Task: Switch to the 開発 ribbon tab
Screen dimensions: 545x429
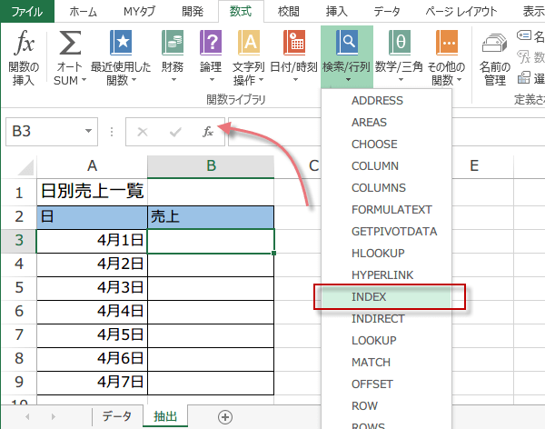Action: (193, 12)
